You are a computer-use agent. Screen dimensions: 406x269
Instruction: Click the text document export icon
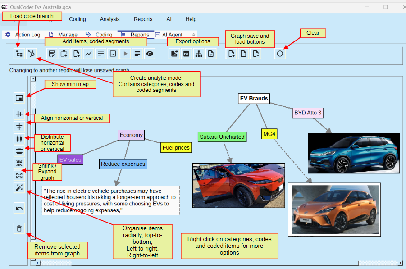point(211,54)
